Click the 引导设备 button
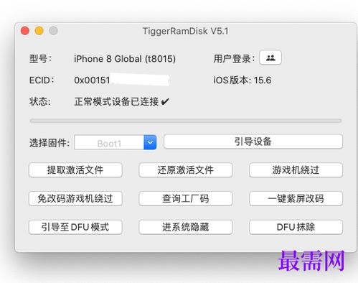Screen dimensions: 358x283 (253, 141)
